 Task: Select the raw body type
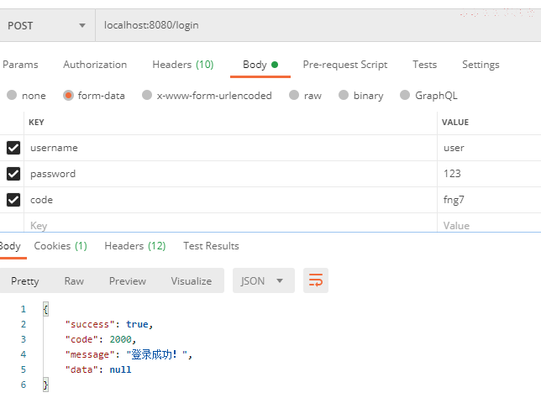[x=305, y=95]
